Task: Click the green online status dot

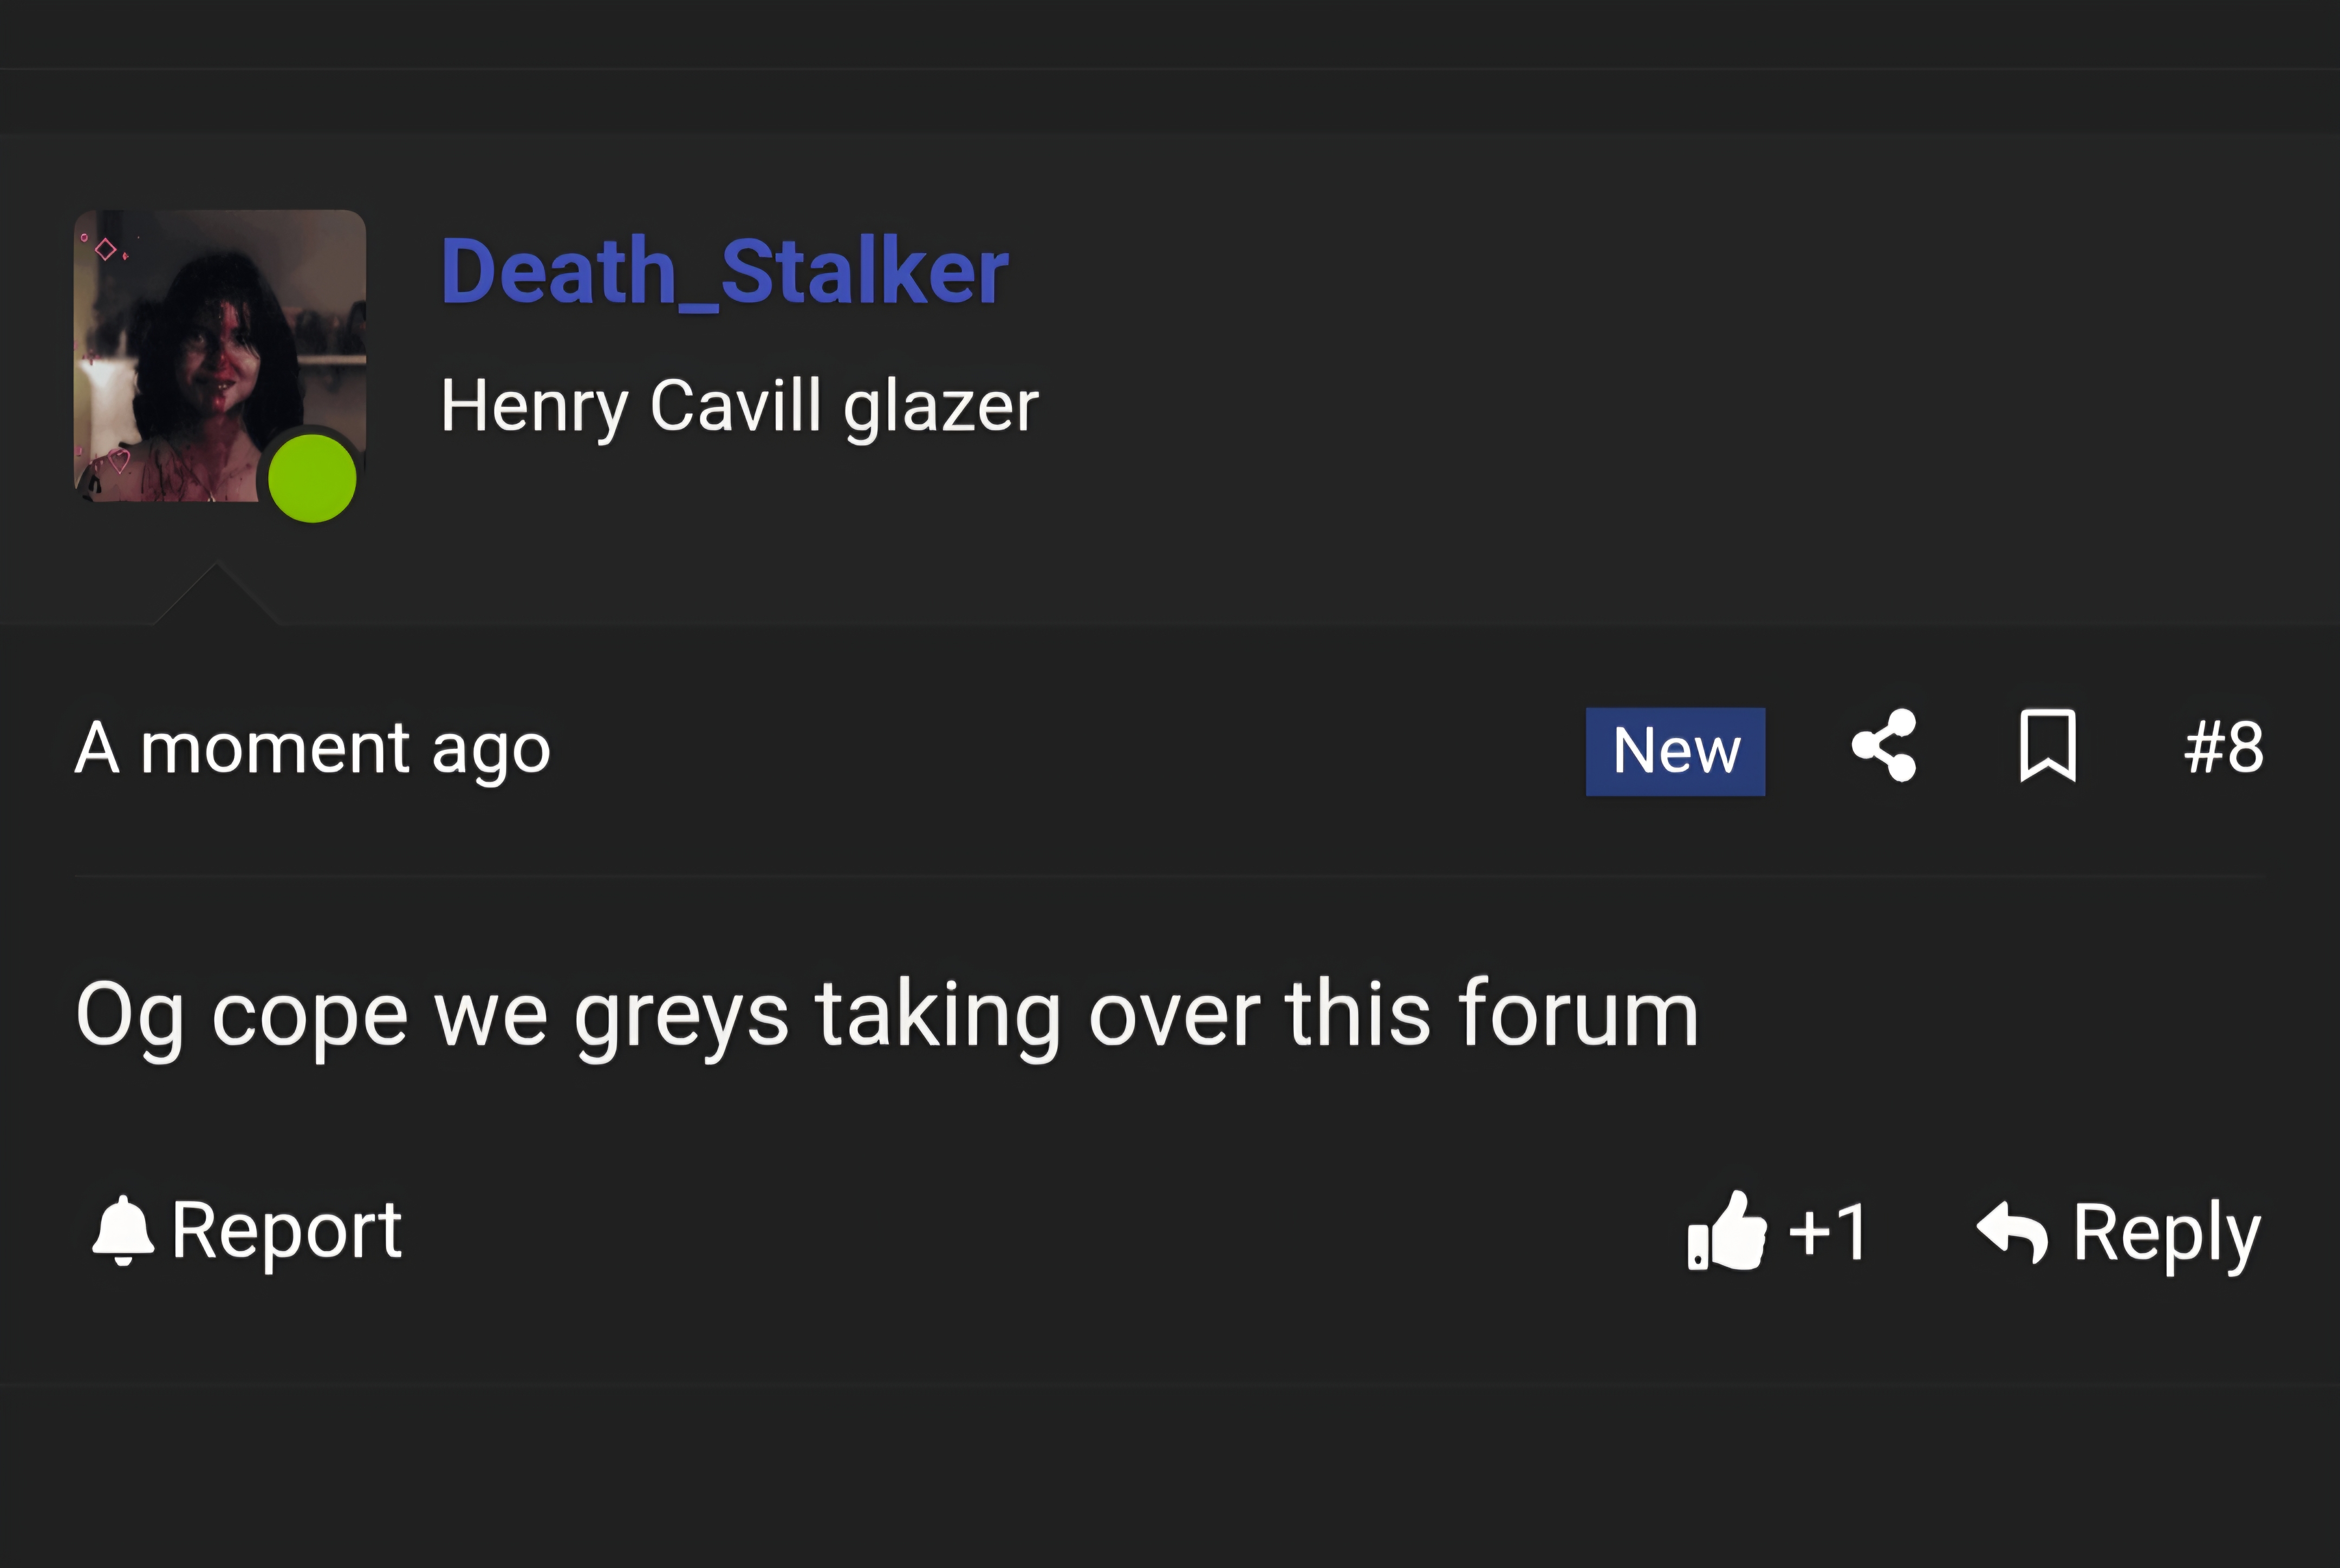Action: tap(312, 478)
